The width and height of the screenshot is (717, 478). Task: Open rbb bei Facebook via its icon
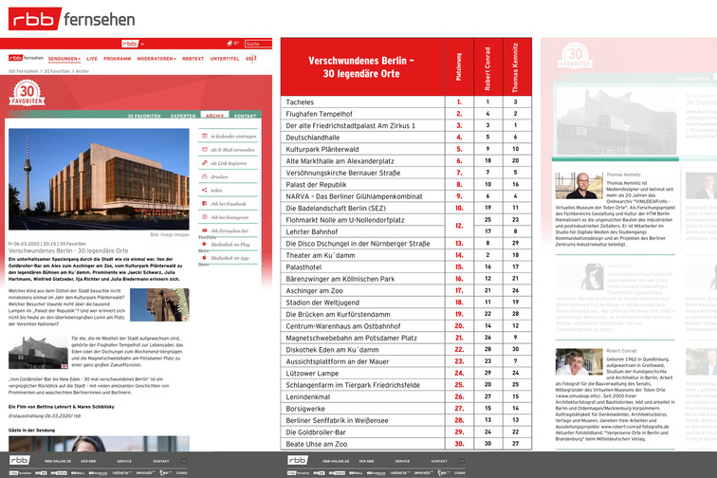(204, 203)
